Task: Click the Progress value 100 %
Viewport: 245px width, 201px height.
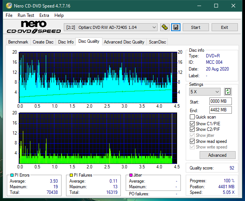Action: (229, 181)
